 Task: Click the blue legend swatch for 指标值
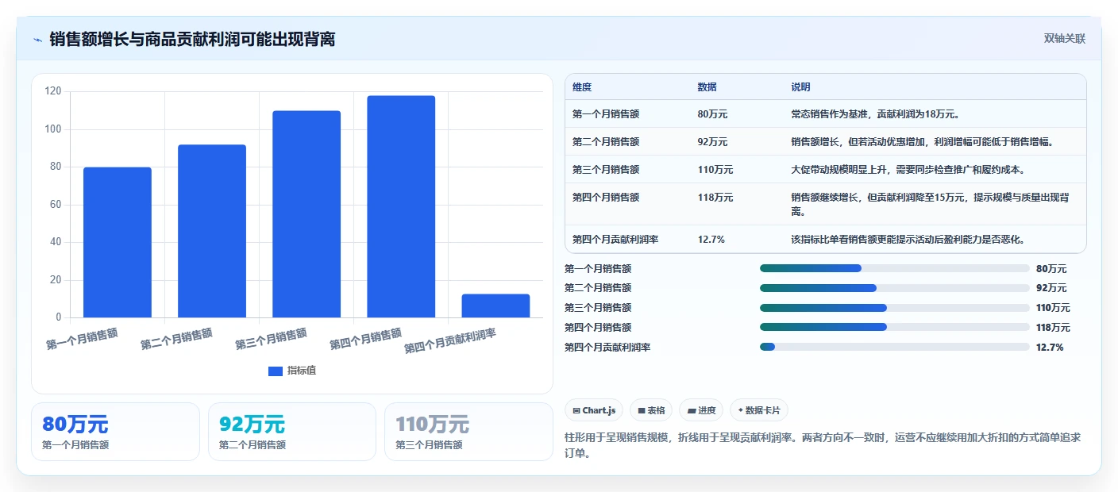coord(276,371)
